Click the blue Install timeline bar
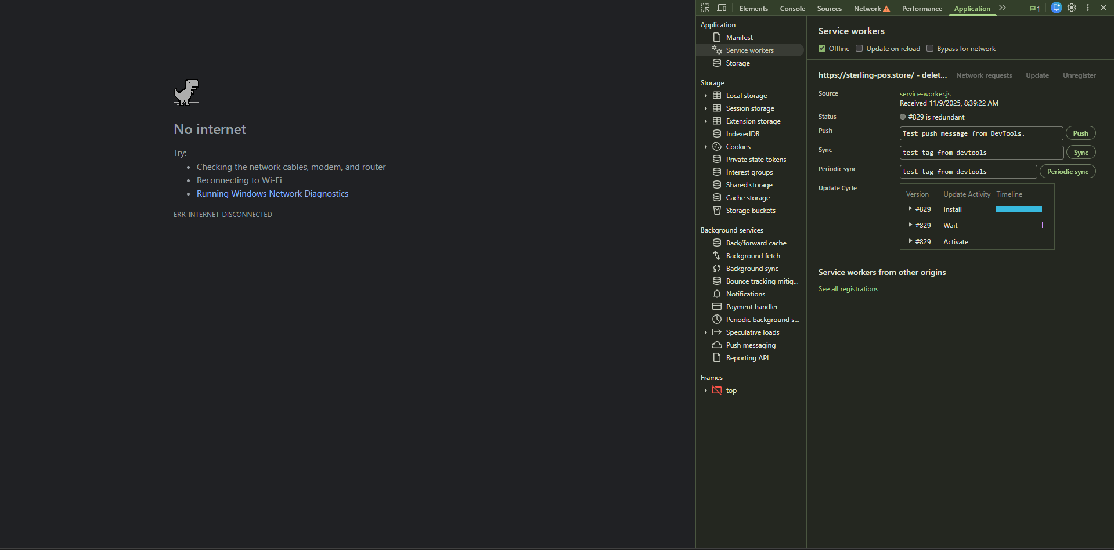 point(1019,209)
